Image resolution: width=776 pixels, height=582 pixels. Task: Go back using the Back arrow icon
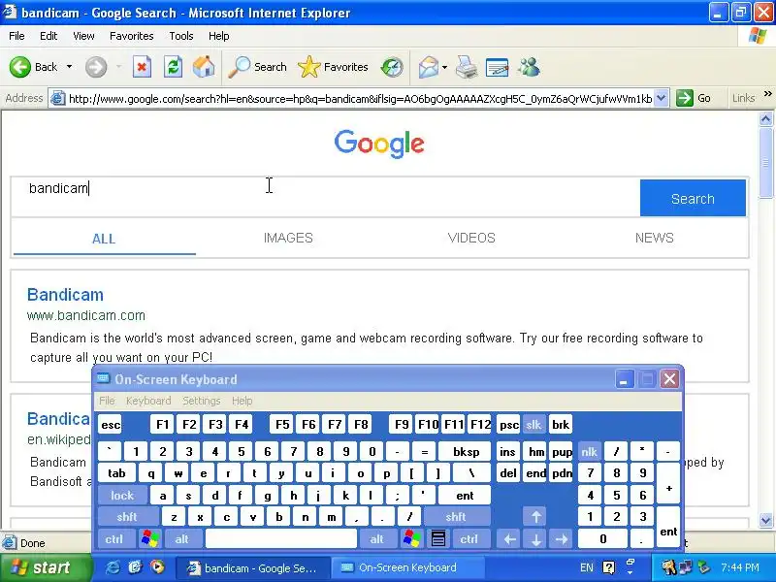(20, 67)
